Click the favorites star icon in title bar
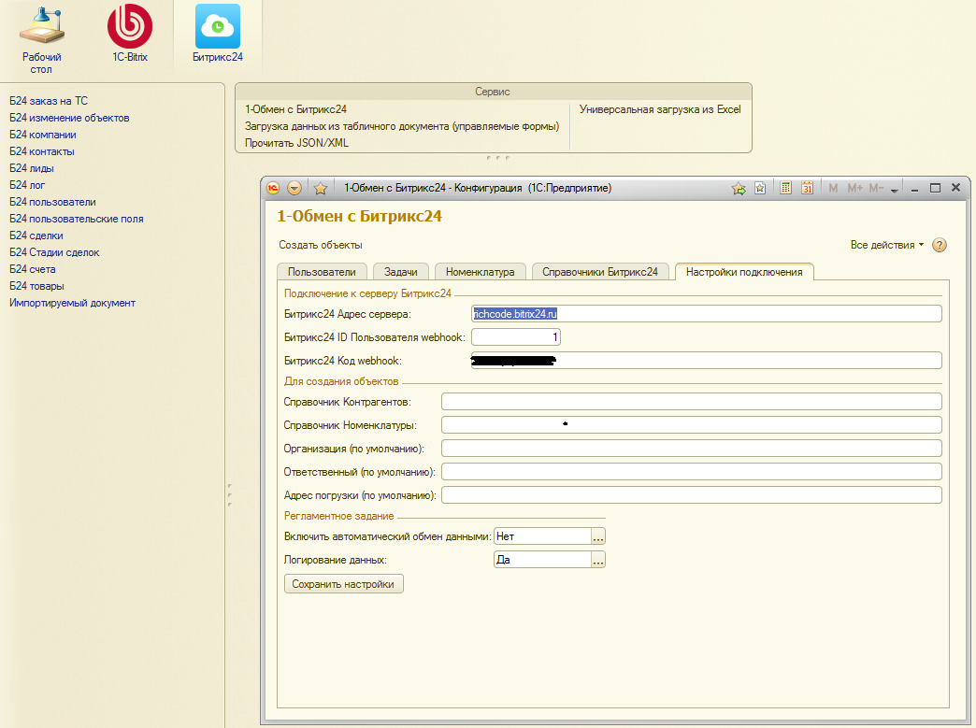The height and width of the screenshot is (728, 976). 321,188
